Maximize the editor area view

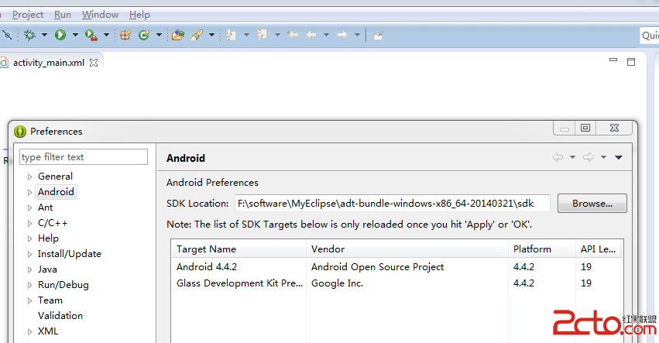(631, 62)
